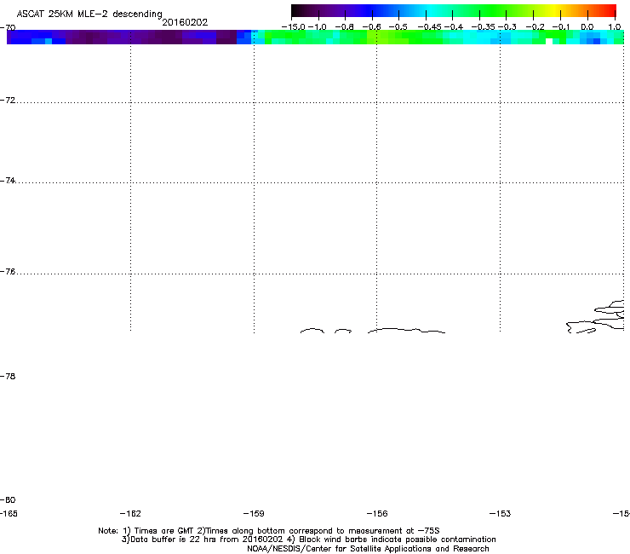Click the red end of the color legend
The width and height of the screenshot is (630, 554).
(610, 10)
